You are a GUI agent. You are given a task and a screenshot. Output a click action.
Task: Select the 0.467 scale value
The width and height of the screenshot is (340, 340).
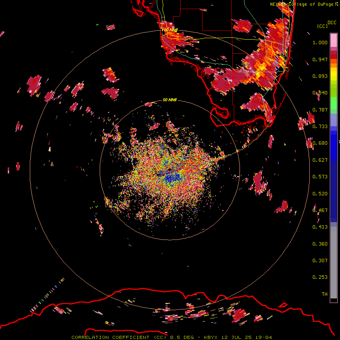coord(320,210)
